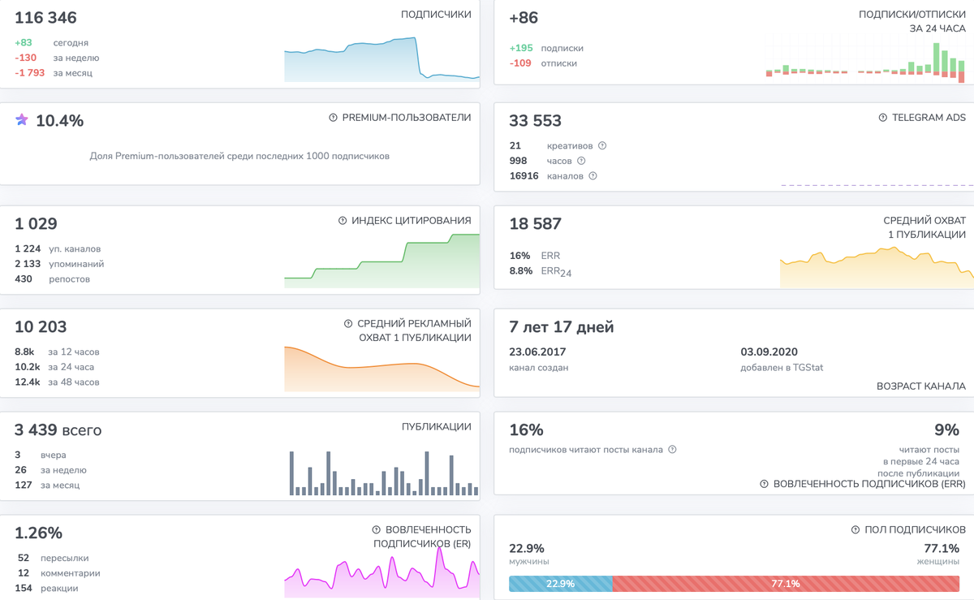Click the 1 029 citation index figure
Screen dimensions: 974x600
[x=36, y=223]
